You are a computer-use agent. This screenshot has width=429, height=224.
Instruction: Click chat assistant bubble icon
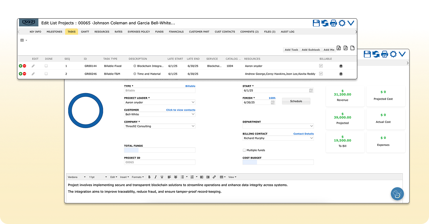coord(397,194)
